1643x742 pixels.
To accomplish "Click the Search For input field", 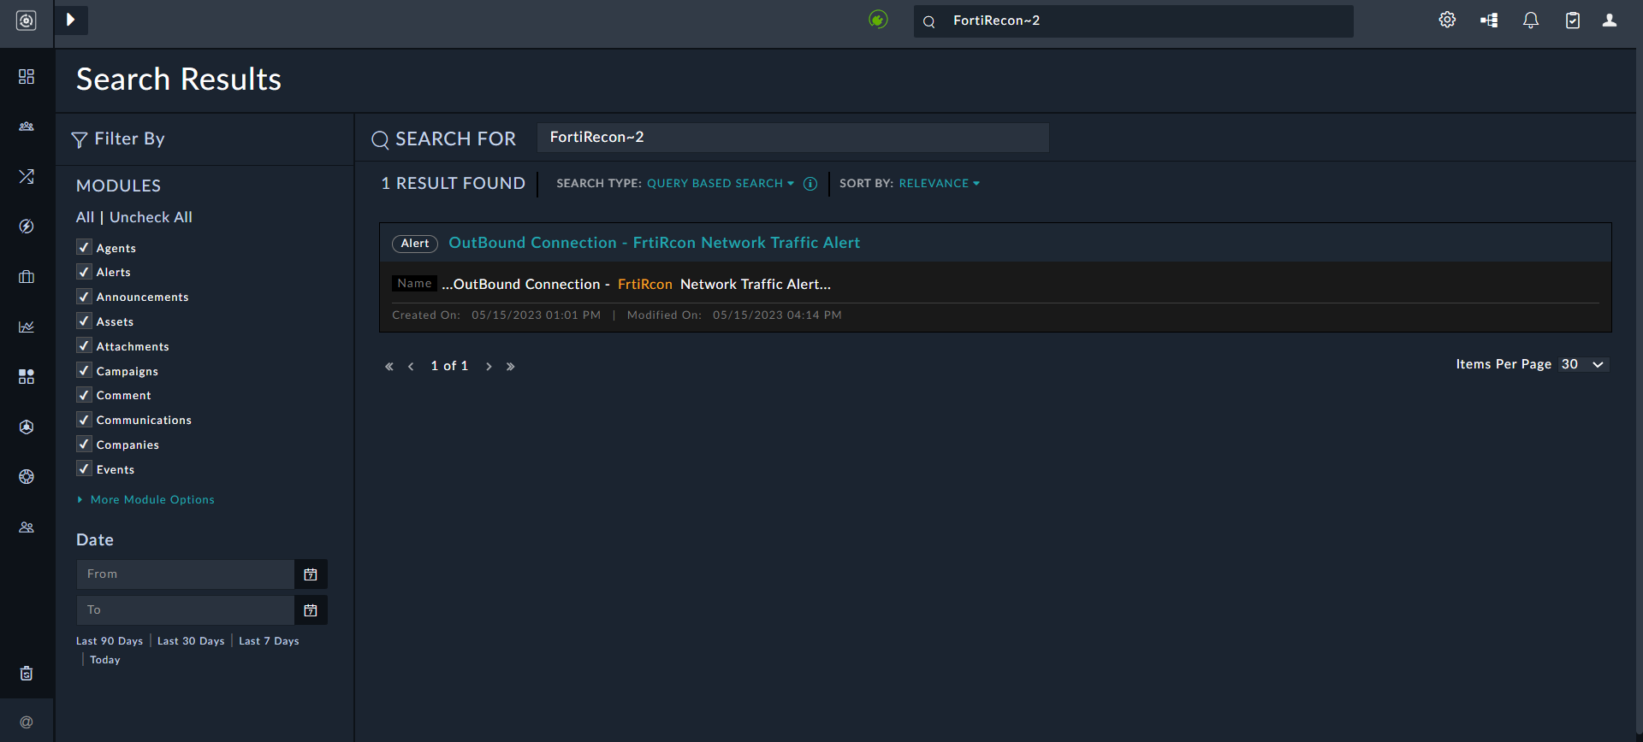I will tap(793, 138).
